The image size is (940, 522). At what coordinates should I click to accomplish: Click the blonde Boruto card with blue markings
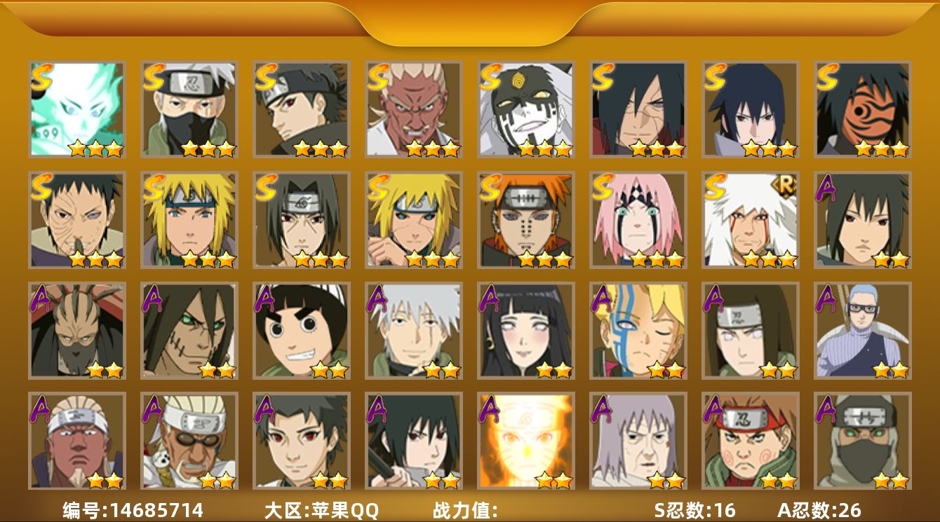638,331
